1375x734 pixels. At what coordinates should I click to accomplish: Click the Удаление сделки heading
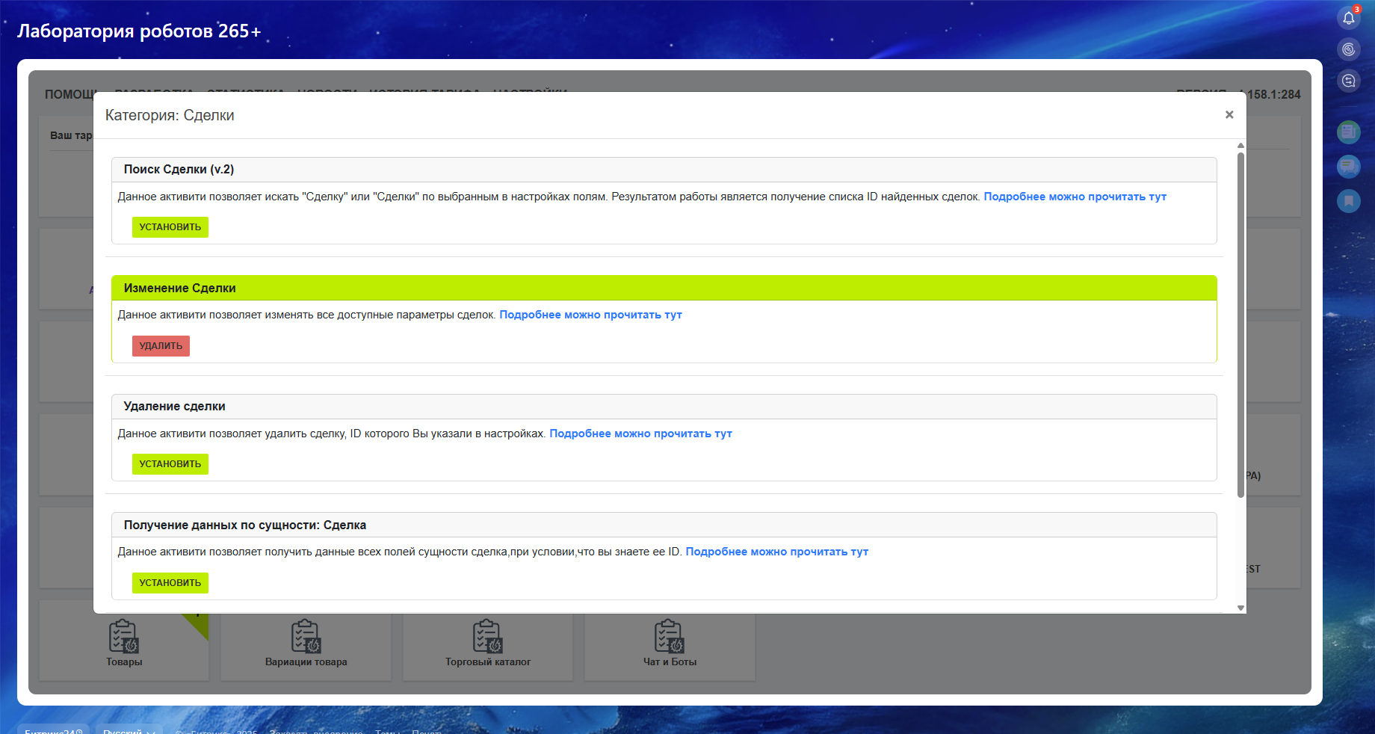tap(174, 407)
